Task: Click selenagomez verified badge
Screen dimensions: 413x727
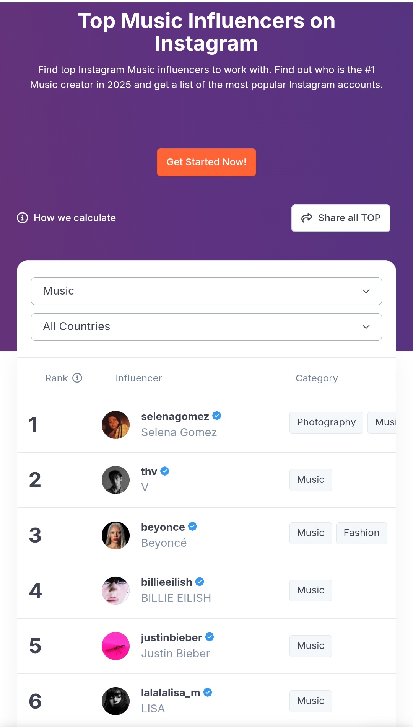Action: point(217,416)
